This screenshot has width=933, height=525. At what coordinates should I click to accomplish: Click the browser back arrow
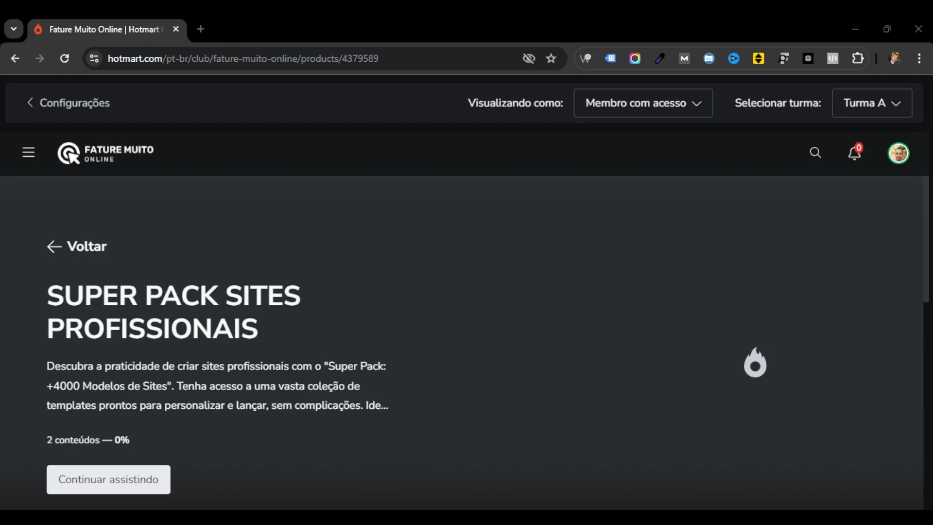click(x=16, y=58)
